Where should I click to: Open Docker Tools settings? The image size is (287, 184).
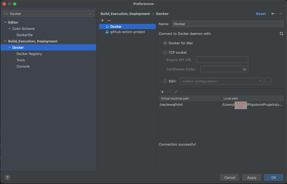coord(20,60)
